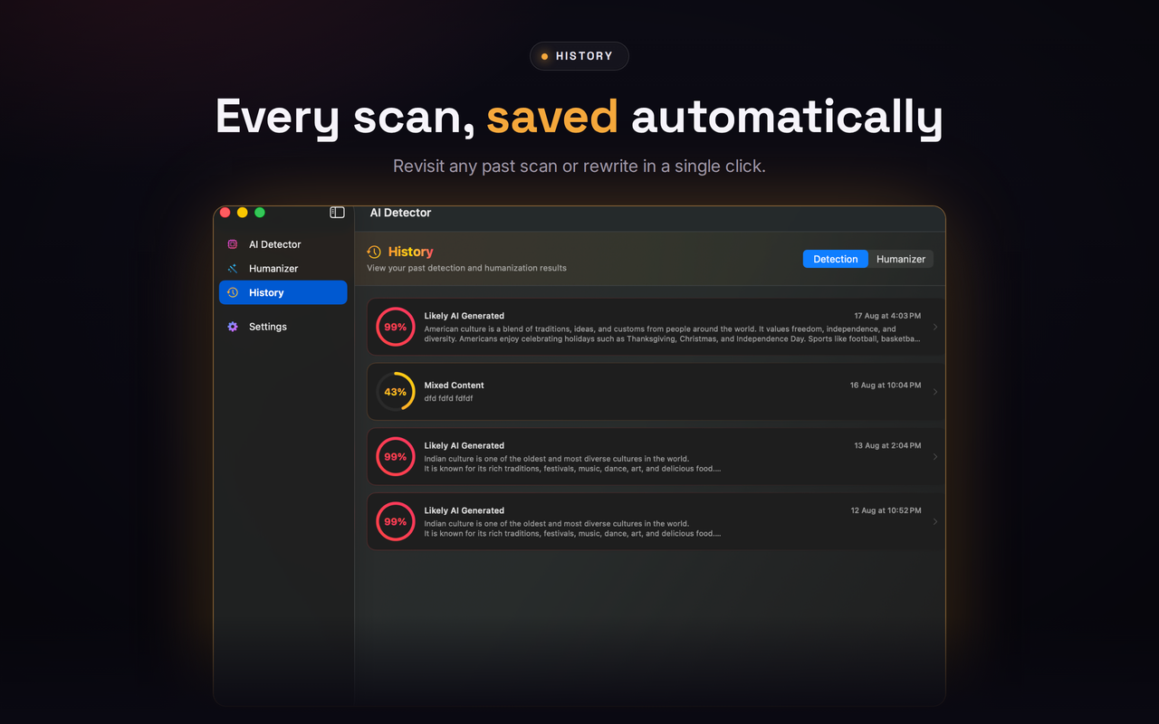Image resolution: width=1159 pixels, height=724 pixels.
Task: Click the '12 Aug at 10:52 PM' timestamp
Action: pyautogui.click(x=886, y=510)
